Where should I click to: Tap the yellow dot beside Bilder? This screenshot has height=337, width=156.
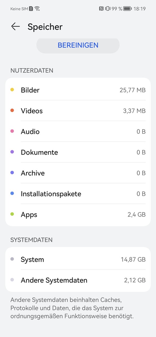[12, 90]
